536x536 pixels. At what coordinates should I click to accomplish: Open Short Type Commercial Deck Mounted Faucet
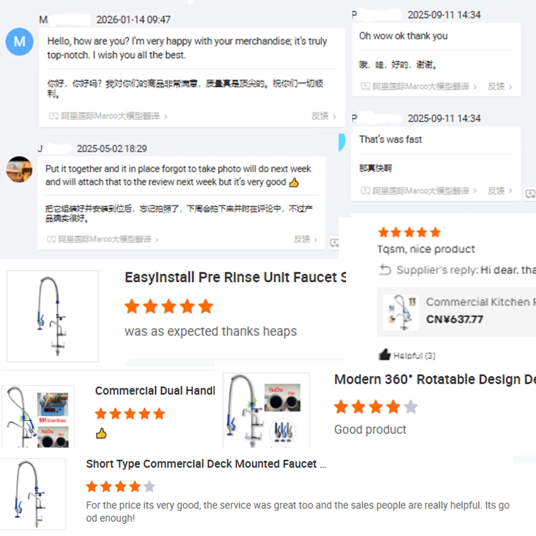(206, 464)
